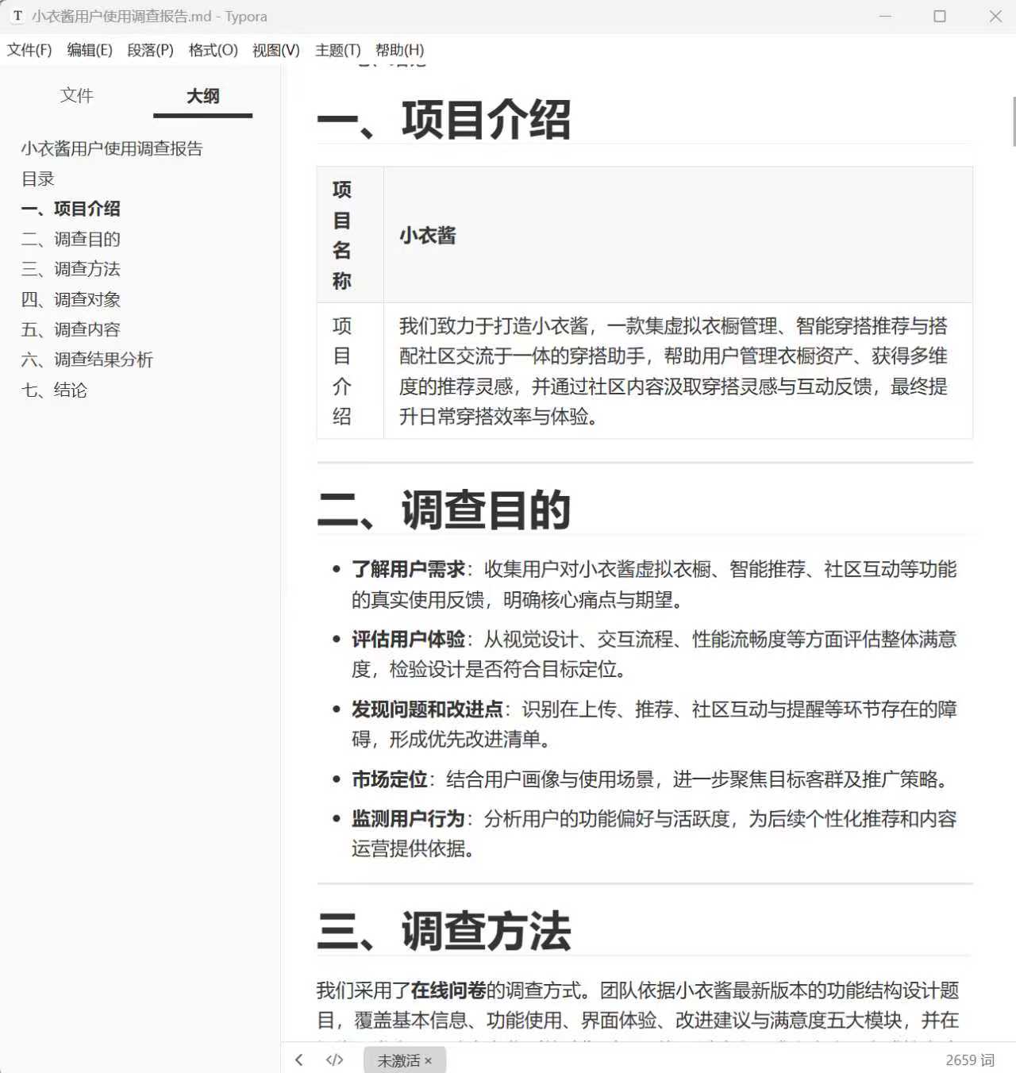Switch to the 大纲 sidebar tab
This screenshot has width=1016, height=1073.
click(x=202, y=96)
